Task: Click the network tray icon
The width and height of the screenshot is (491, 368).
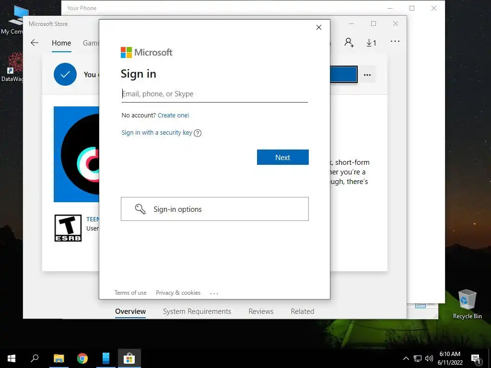Action: pos(418,358)
